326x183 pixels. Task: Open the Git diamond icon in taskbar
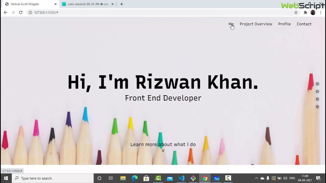point(193,178)
